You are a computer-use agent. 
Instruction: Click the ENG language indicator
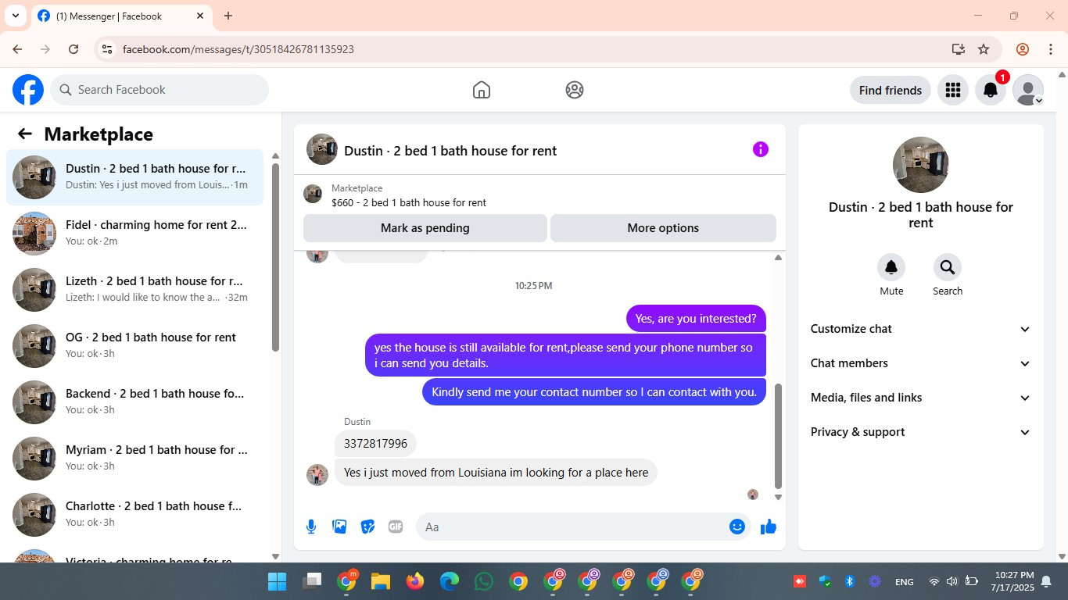click(904, 581)
